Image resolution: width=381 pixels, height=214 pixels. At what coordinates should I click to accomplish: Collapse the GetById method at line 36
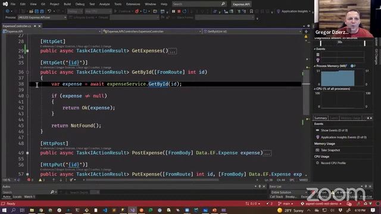click(x=27, y=72)
